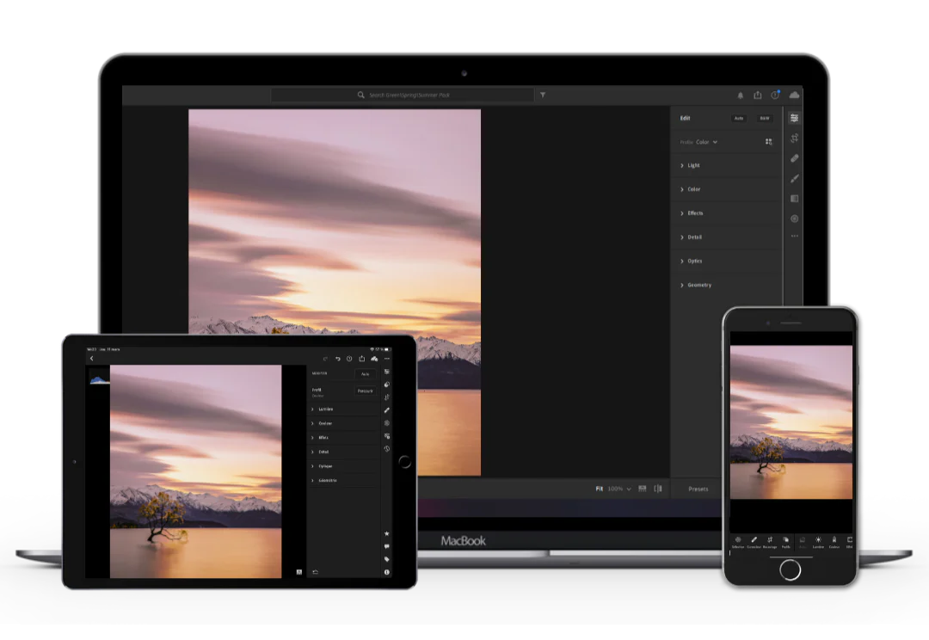Expand the Light section on MacBook

(693, 165)
